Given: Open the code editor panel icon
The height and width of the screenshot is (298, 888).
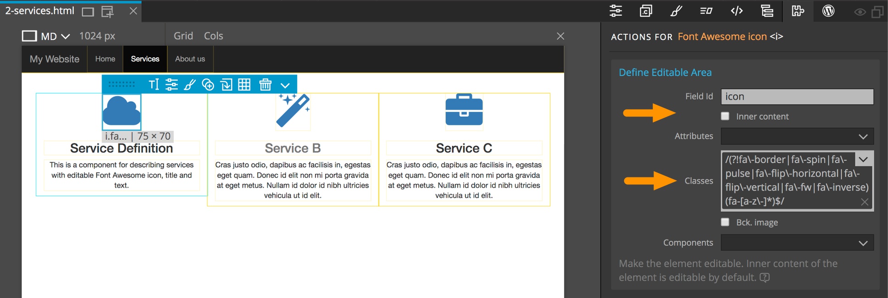Looking at the screenshot, I should (737, 11).
